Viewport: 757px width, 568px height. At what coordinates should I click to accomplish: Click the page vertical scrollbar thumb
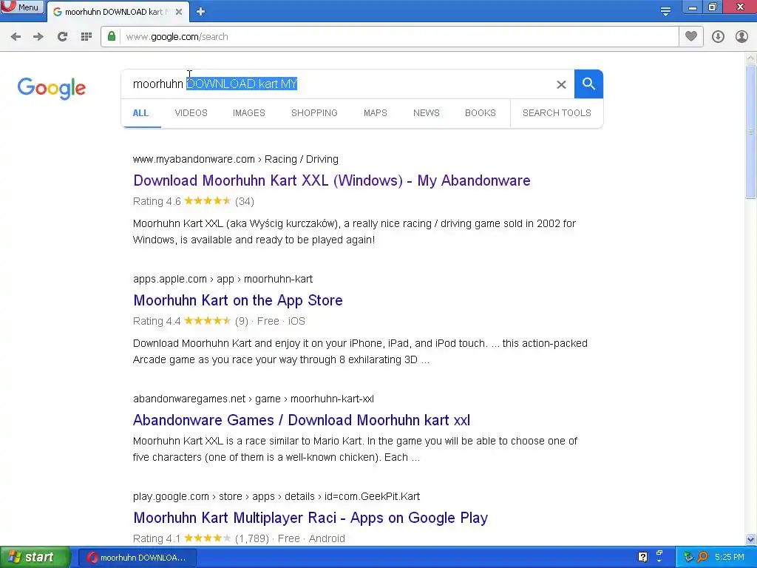tap(750, 132)
